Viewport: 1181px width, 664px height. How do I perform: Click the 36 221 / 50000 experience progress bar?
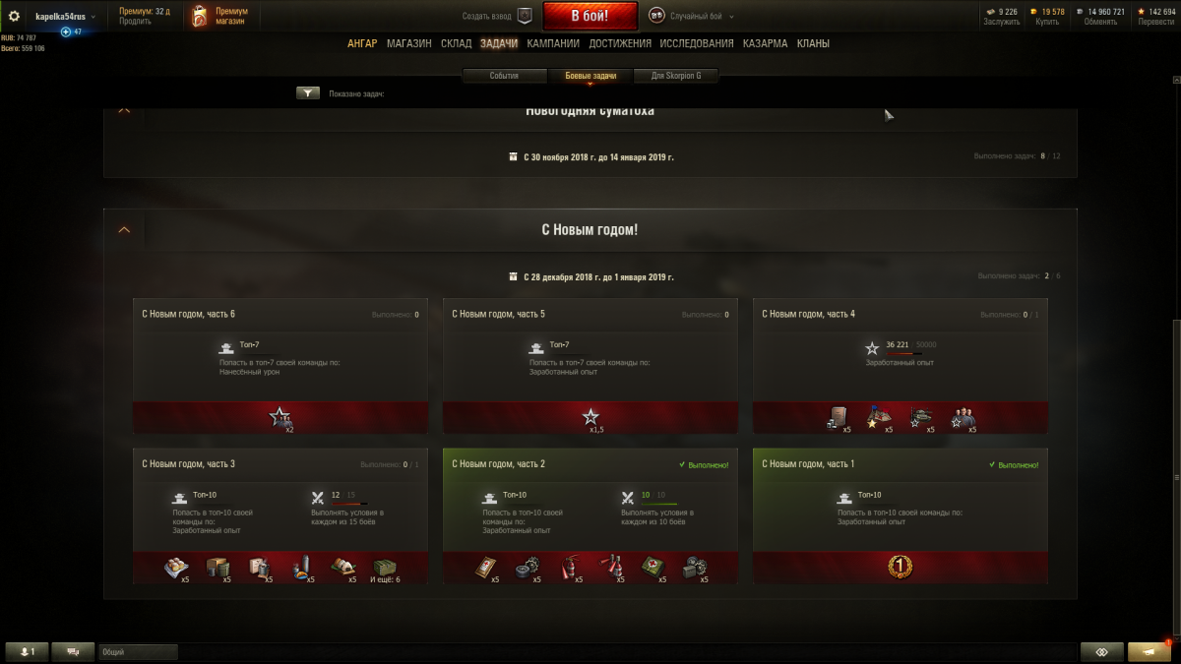pyautogui.click(x=904, y=353)
